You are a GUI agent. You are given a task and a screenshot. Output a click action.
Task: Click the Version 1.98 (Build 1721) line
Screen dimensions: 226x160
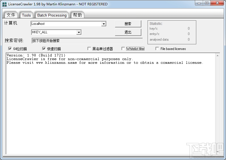[x=36, y=55]
